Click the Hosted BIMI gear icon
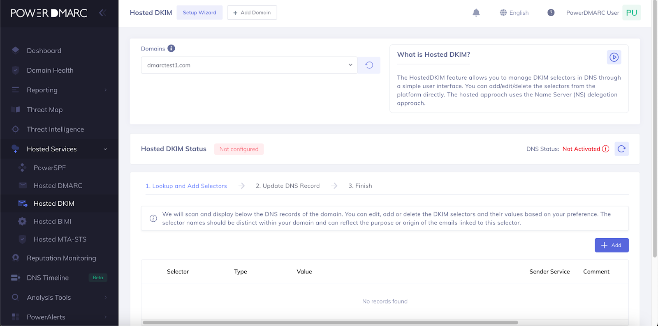The height and width of the screenshot is (326, 658). click(23, 221)
